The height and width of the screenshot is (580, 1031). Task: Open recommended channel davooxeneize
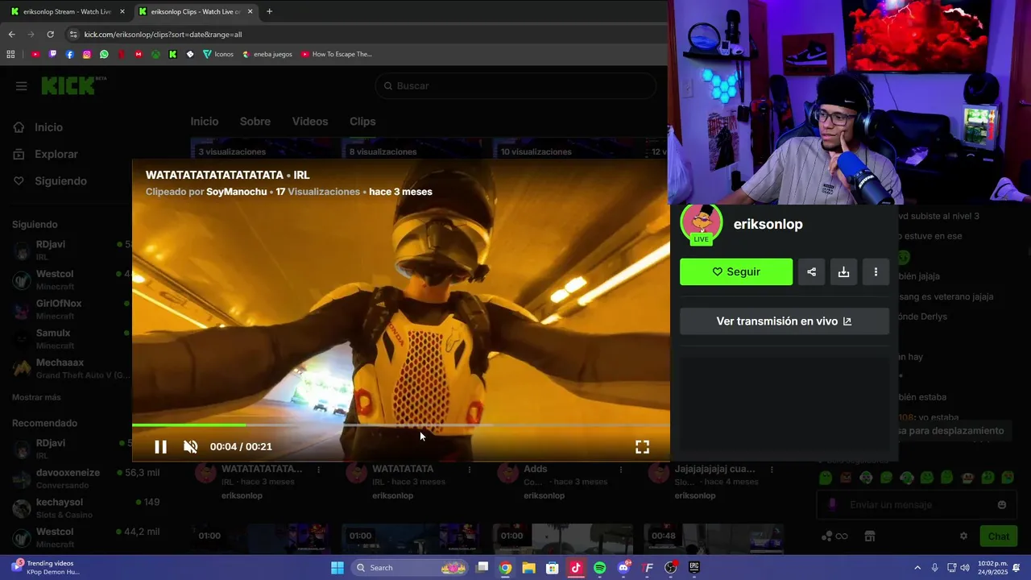(x=85, y=478)
